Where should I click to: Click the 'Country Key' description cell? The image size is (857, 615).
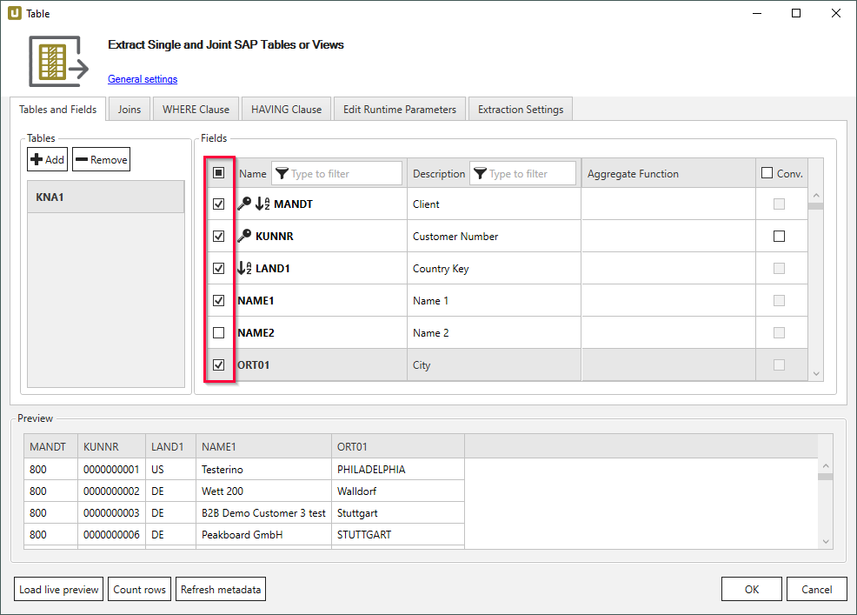[x=494, y=268]
